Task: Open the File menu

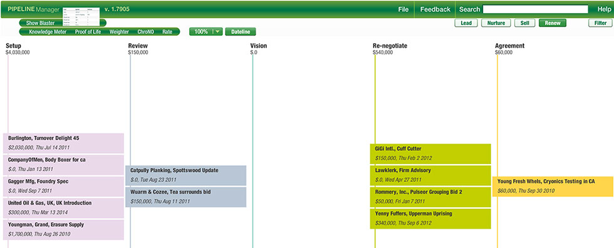Action: (x=403, y=9)
